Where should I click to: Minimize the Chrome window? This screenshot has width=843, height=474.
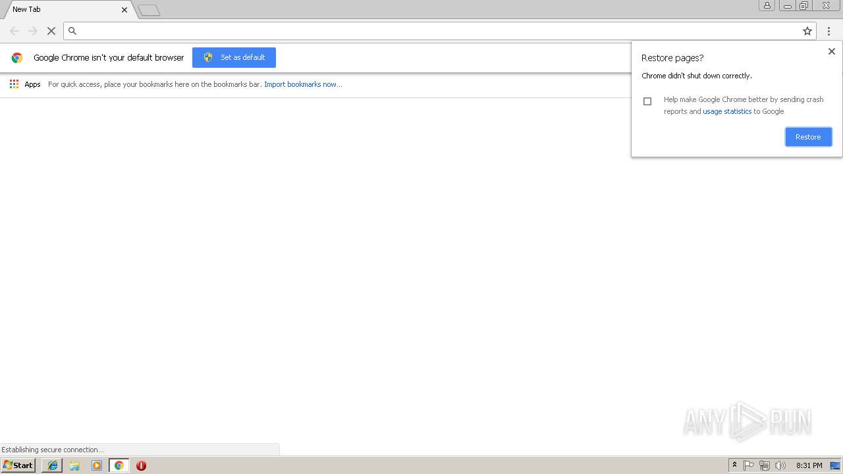click(x=787, y=5)
